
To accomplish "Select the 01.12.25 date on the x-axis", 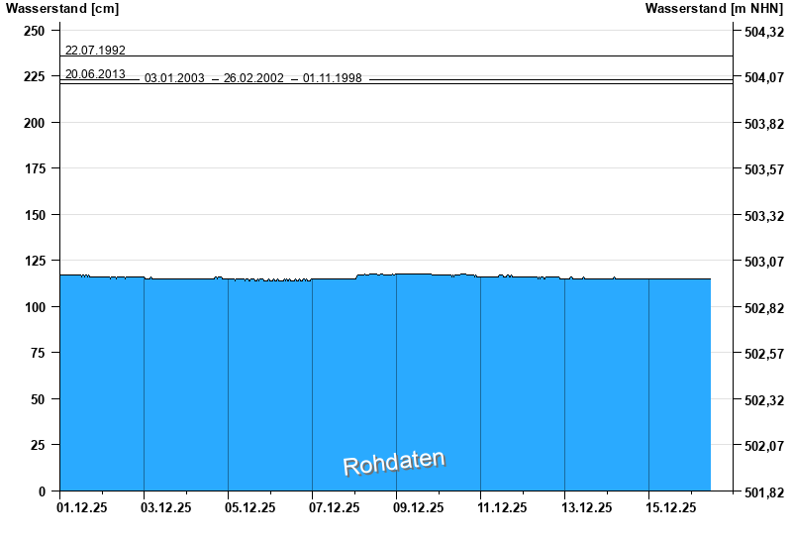I will [81, 508].
